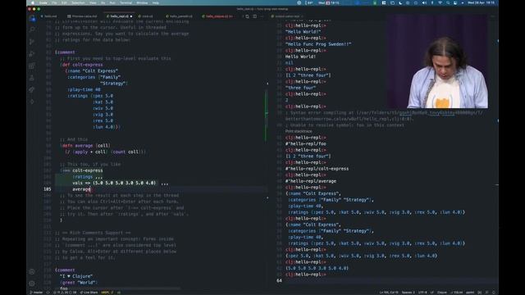Switch to the hello_clojure.clj tab
This screenshot has width=525, height=295.
coord(217,16)
